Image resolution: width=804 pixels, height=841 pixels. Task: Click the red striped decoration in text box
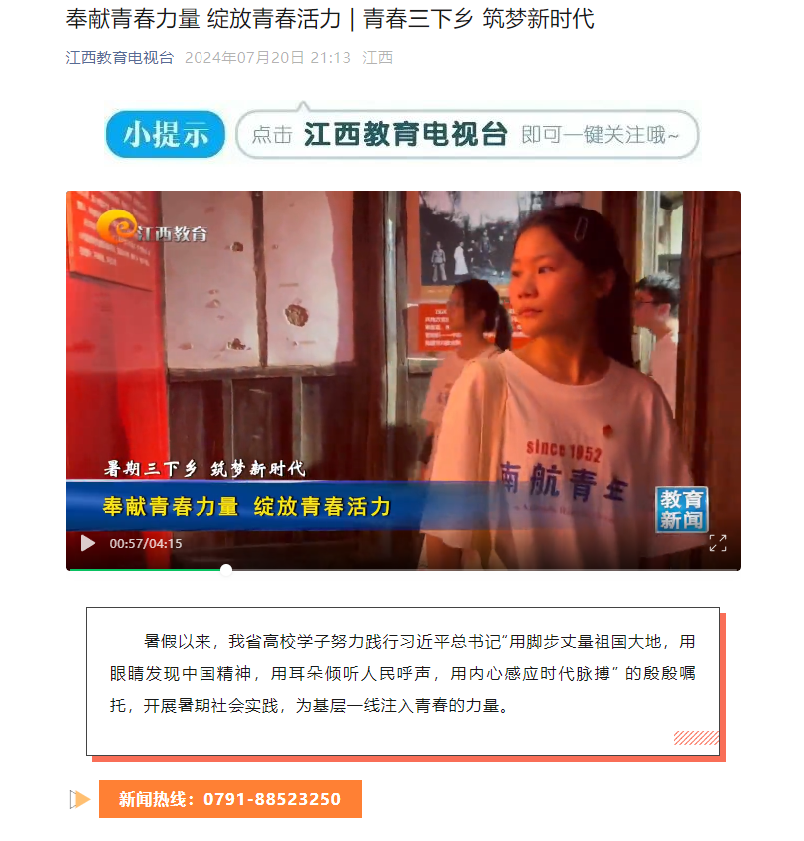[x=696, y=738]
